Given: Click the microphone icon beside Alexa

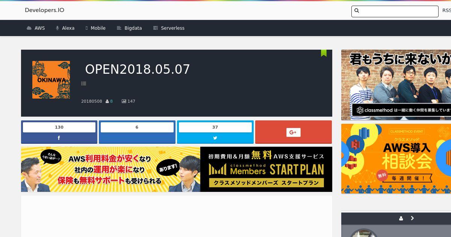Looking at the screenshot, I should click(x=58, y=28).
